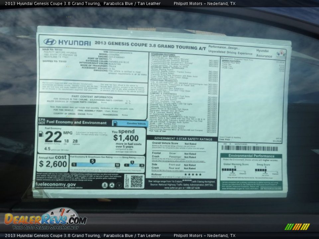Click the 'PART CONTENT INFORMATION' heading
This screenshot has width=319, height=239.
click(x=92, y=97)
